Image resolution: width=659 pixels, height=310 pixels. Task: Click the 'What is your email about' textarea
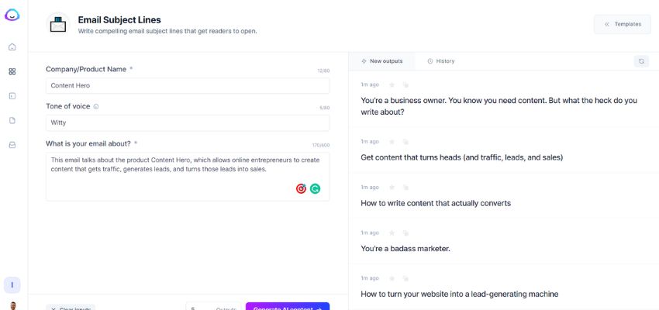188,177
